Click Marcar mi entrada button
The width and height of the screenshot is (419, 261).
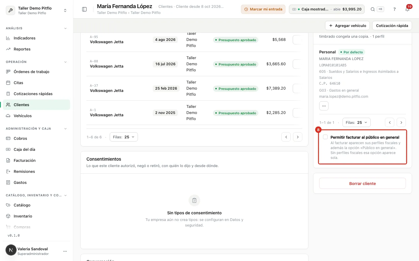(x=263, y=9)
